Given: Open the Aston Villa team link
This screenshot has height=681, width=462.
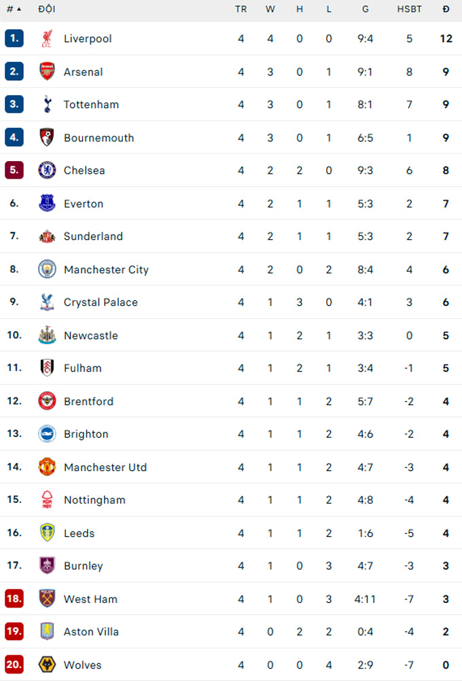Looking at the screenshot, I should click(x=91, y=632).
